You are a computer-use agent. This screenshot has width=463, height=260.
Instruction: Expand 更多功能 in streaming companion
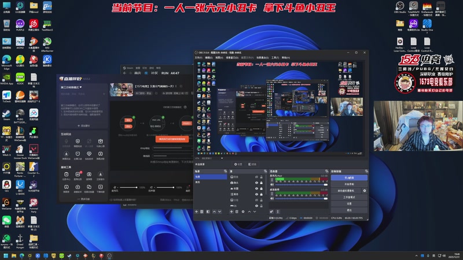coord(83,199)
